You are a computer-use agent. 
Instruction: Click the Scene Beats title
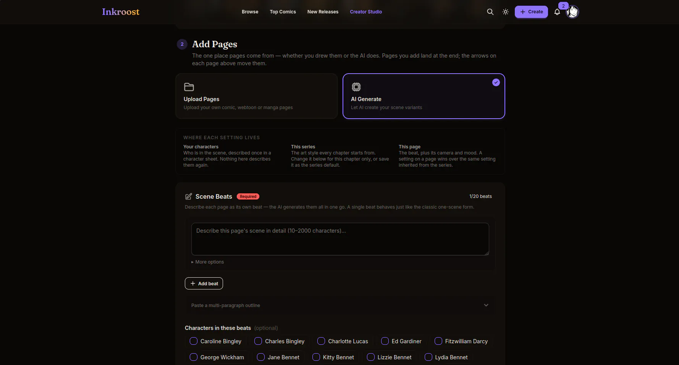[214, 196]
